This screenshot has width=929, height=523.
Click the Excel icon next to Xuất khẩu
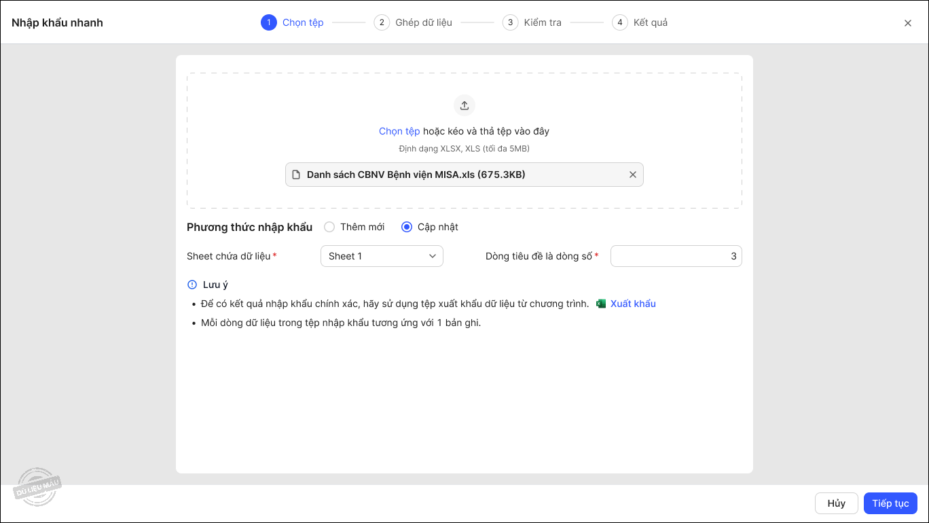[x=600, y=304]
